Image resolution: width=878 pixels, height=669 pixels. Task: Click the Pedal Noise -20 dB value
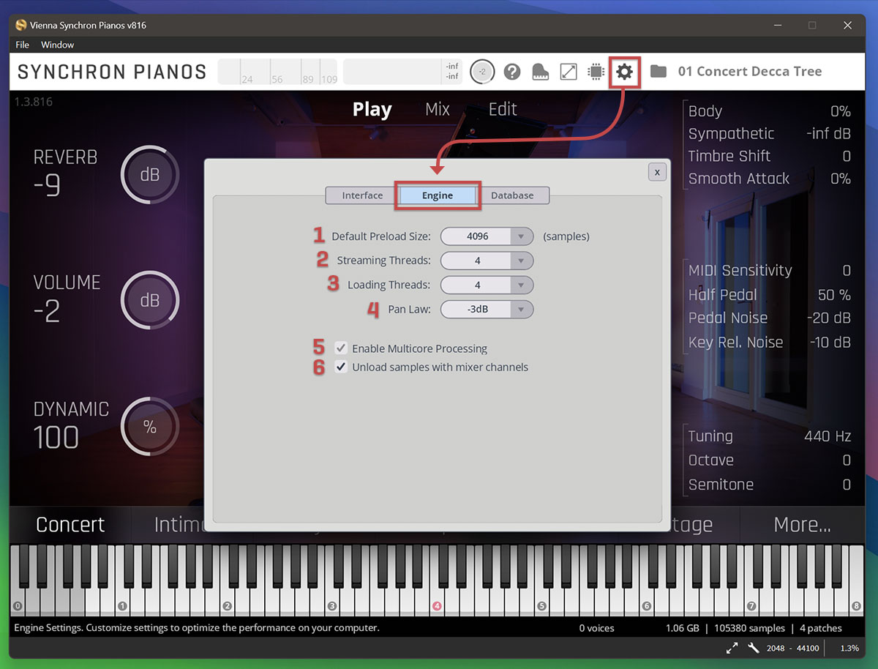point(828,318)
